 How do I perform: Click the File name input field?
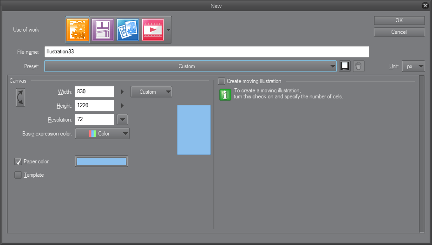coord(207,52)
